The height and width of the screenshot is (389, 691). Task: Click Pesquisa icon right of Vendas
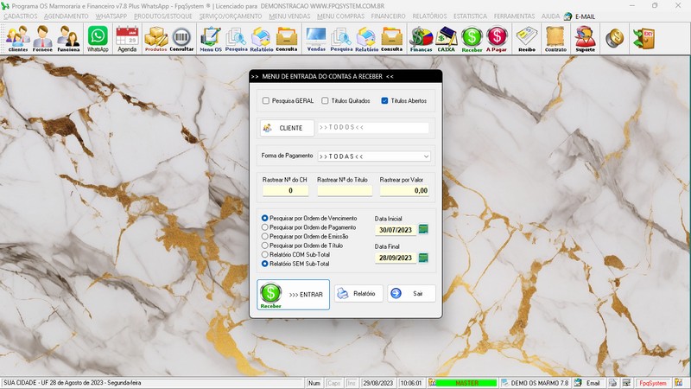click(341, 39)
